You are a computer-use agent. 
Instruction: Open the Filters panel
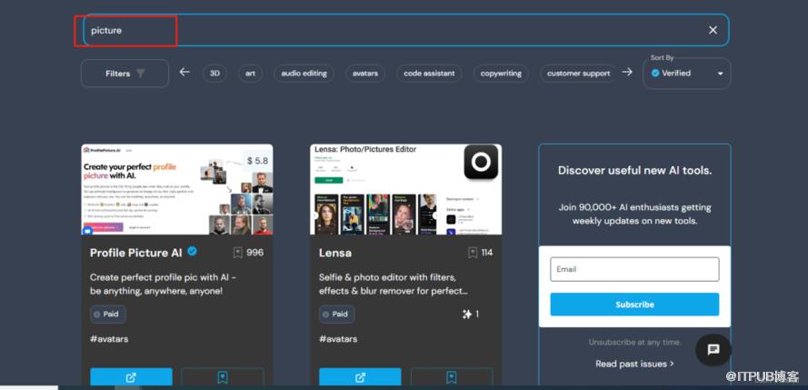[x=125, y=74]
